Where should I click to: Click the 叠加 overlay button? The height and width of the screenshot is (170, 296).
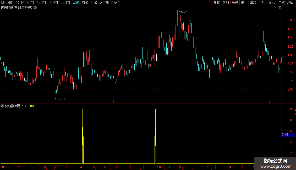(x=226, y=2)
